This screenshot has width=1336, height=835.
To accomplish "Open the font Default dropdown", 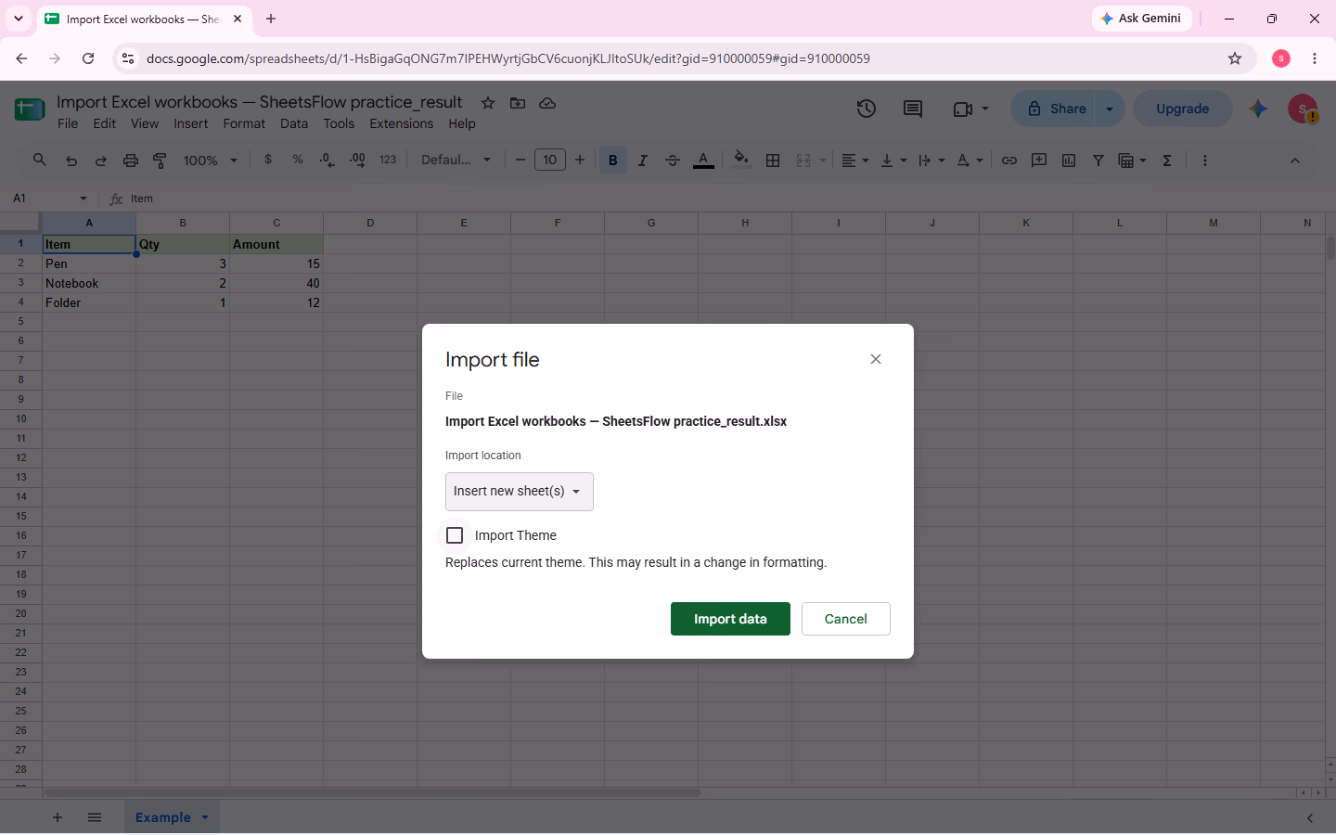I will [x=456, y=161].
